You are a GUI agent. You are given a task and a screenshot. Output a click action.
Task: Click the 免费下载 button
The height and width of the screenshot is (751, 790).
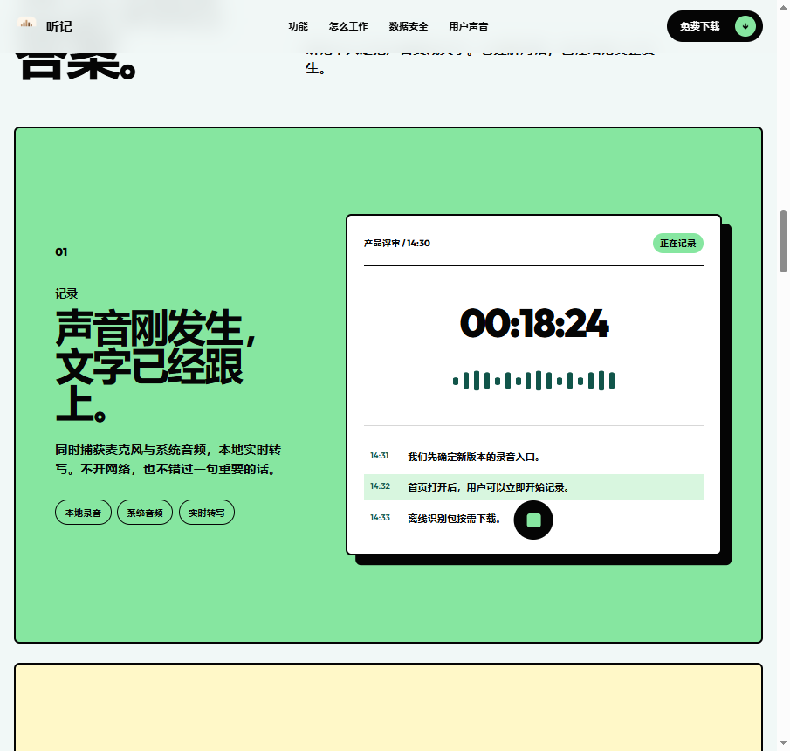714,26
